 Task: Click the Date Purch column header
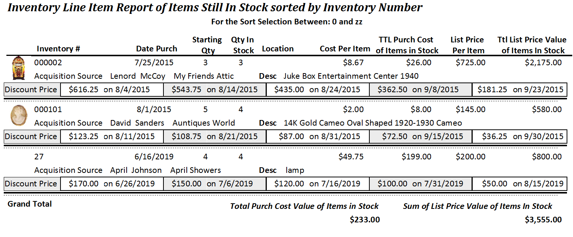coord(156,49)
